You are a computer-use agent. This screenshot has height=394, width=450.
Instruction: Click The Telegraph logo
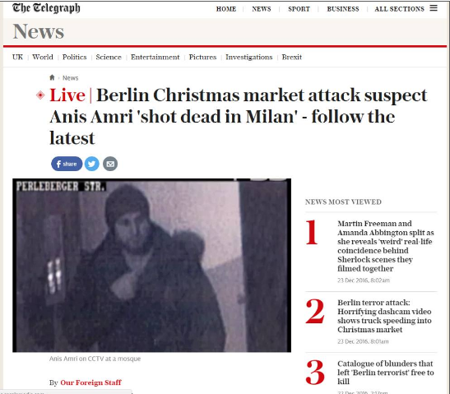coord(46,8)
